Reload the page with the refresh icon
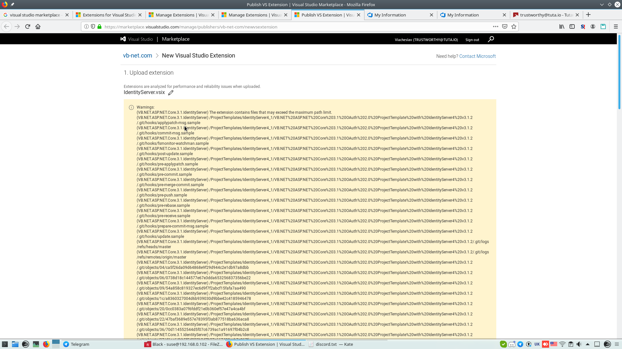Image resolution: width=622 pixels, height=349 pixels. point(28,26)
